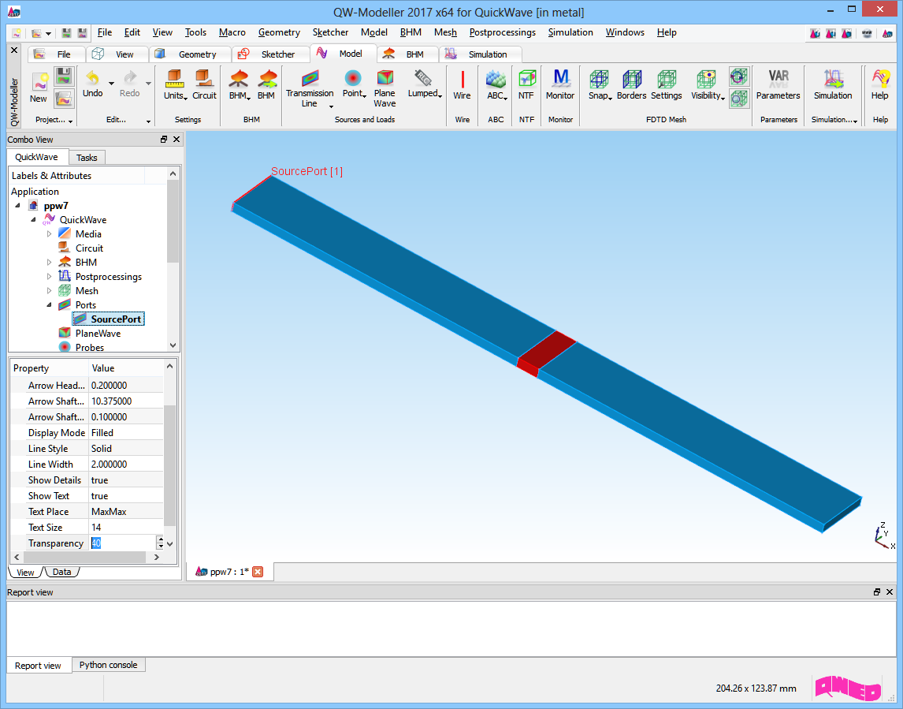
Task: Close the Report view panel
Action: (x=889, y=592)
